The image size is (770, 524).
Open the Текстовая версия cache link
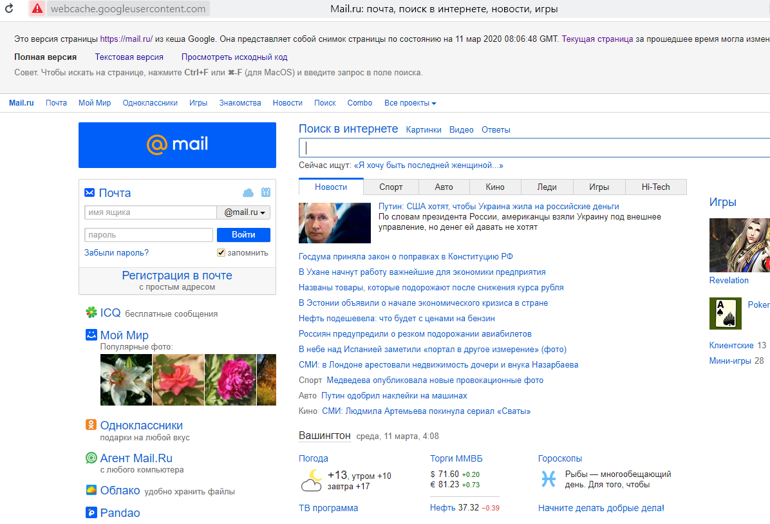(129, 57)
